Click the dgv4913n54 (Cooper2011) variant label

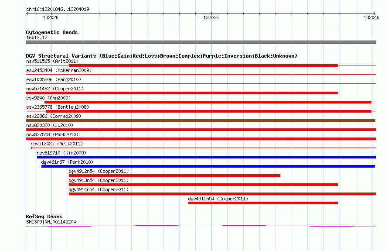[x=99, y=180]
